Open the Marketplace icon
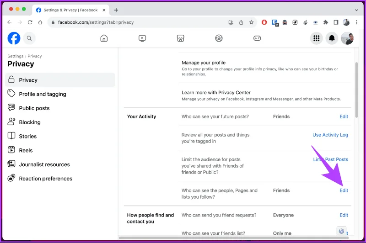Screen dimensions: 366x243 click(180, 38)
